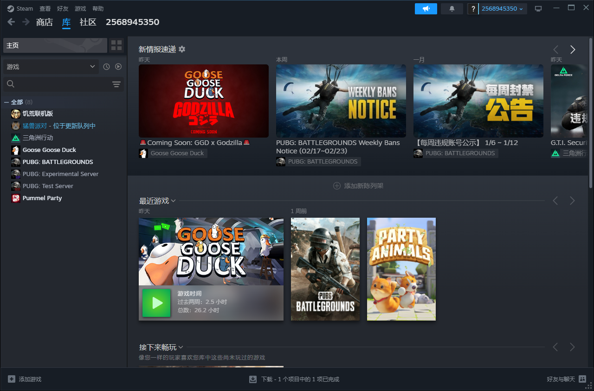Switch to Big Picture mode monitor icon
Screen dimensions: 594x391
(538, 9)
